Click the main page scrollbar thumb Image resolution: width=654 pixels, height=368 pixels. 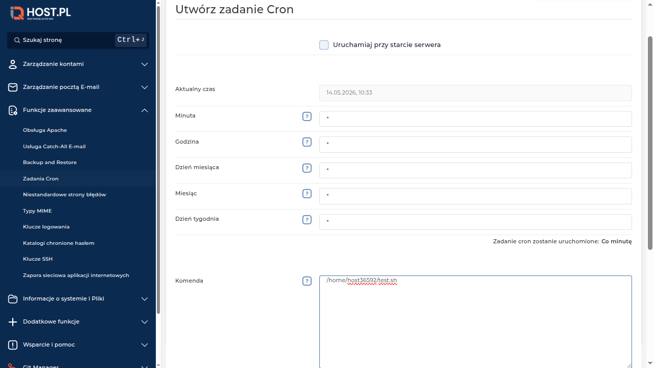point(650,143)
